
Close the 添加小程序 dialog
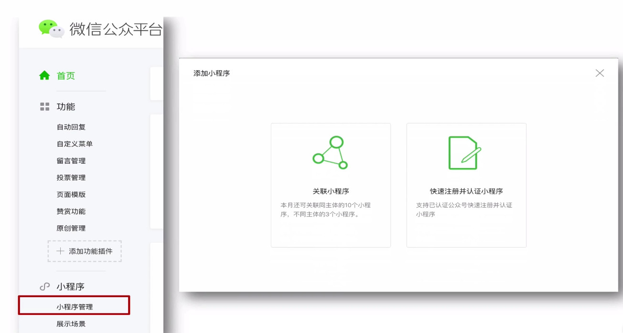point(600,73)
